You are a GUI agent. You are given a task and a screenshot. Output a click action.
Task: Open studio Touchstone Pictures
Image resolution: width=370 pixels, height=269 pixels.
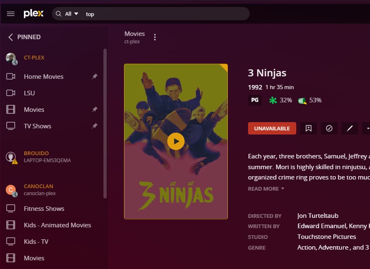(x=327, y=237)
